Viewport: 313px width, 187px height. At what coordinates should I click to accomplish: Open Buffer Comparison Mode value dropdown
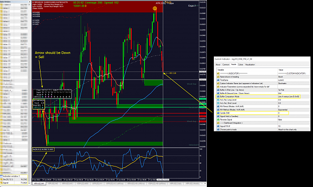(293, 96)
